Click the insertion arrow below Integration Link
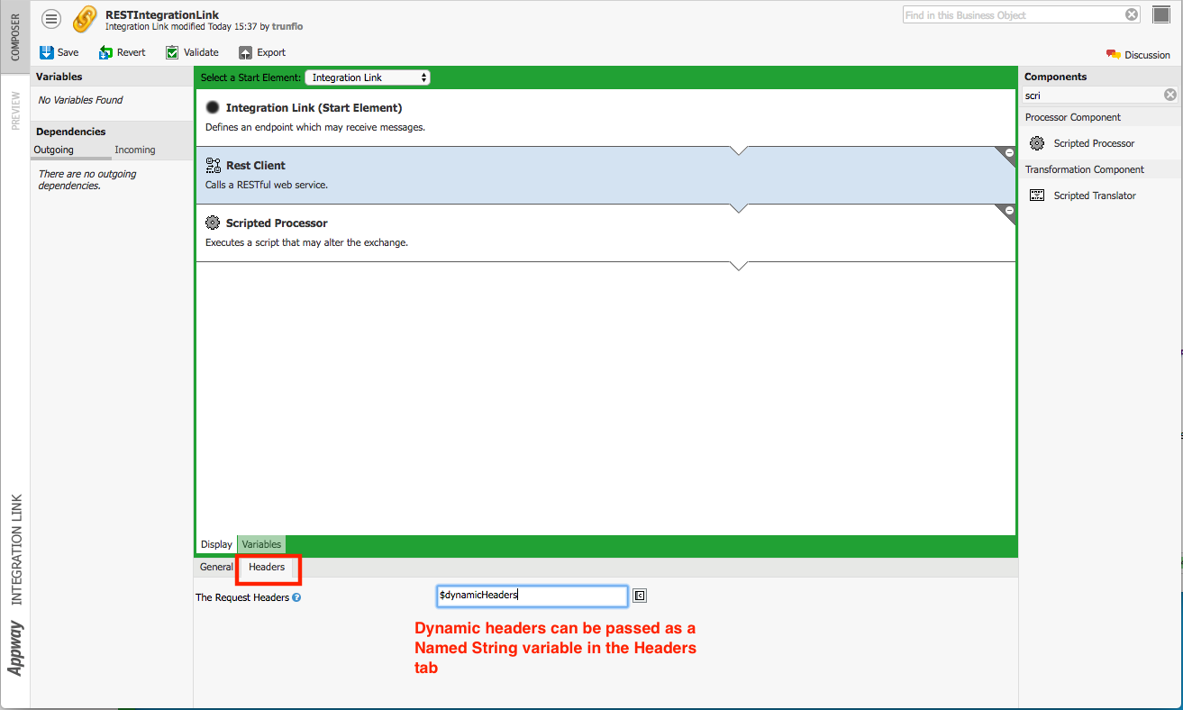The width and height of the screenshot is (1183, 710). 739,150
